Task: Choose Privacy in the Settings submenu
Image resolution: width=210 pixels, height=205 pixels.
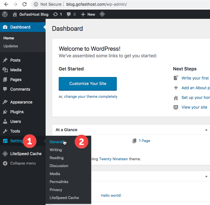Action: coord(56,190)
